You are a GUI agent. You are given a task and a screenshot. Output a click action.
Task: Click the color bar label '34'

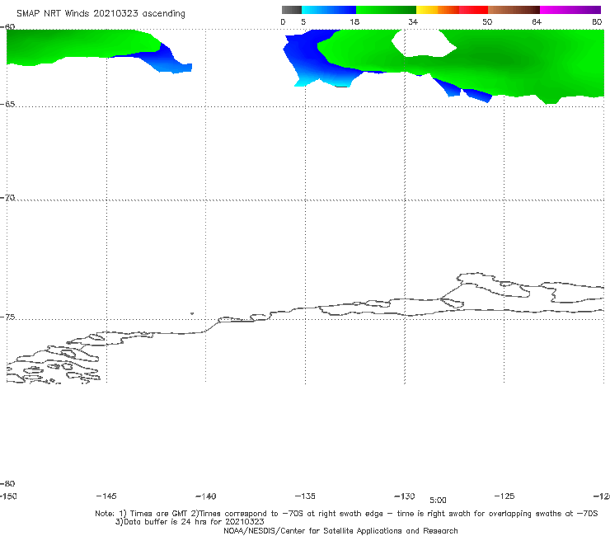pyautogui.click(x=413, y=21)
